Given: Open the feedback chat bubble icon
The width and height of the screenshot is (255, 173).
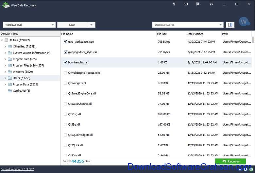Looking at the screenshot, I should click(198, 4).
